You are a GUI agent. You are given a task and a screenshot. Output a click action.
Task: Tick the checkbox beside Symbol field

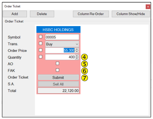pyautogui.click(x=41, y=37)
